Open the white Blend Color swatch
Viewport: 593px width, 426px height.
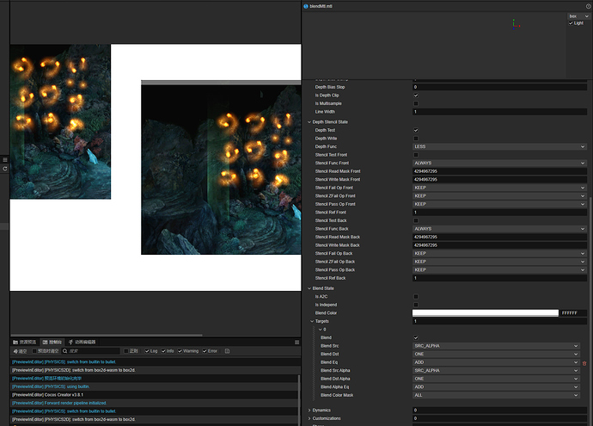pos(485,312)
